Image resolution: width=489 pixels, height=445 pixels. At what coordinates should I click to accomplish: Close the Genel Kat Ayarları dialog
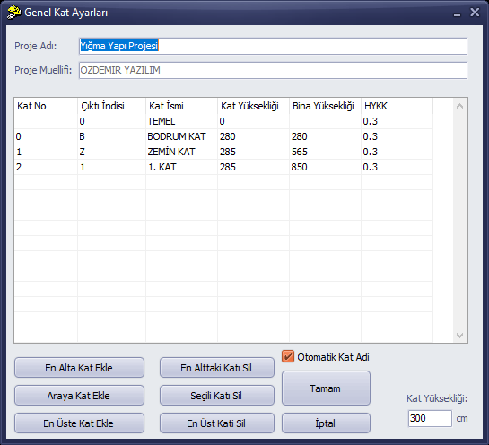pyautogui.click(x=475, y=13)
